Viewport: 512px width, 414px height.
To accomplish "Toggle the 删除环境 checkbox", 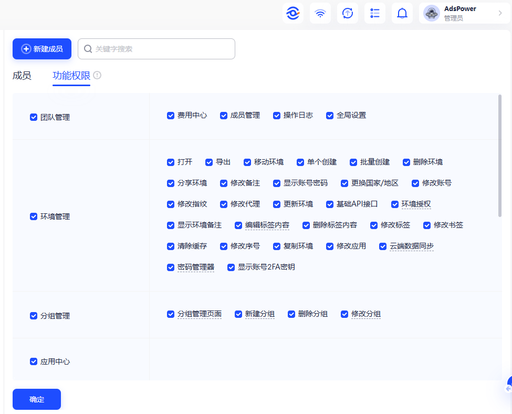I will click(406, 162).
